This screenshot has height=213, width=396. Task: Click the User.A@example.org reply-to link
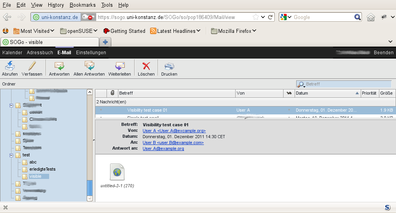click(163, 148)
